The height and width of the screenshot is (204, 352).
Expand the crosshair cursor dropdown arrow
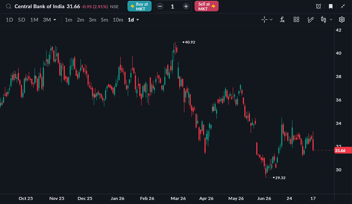click(271, 20)
